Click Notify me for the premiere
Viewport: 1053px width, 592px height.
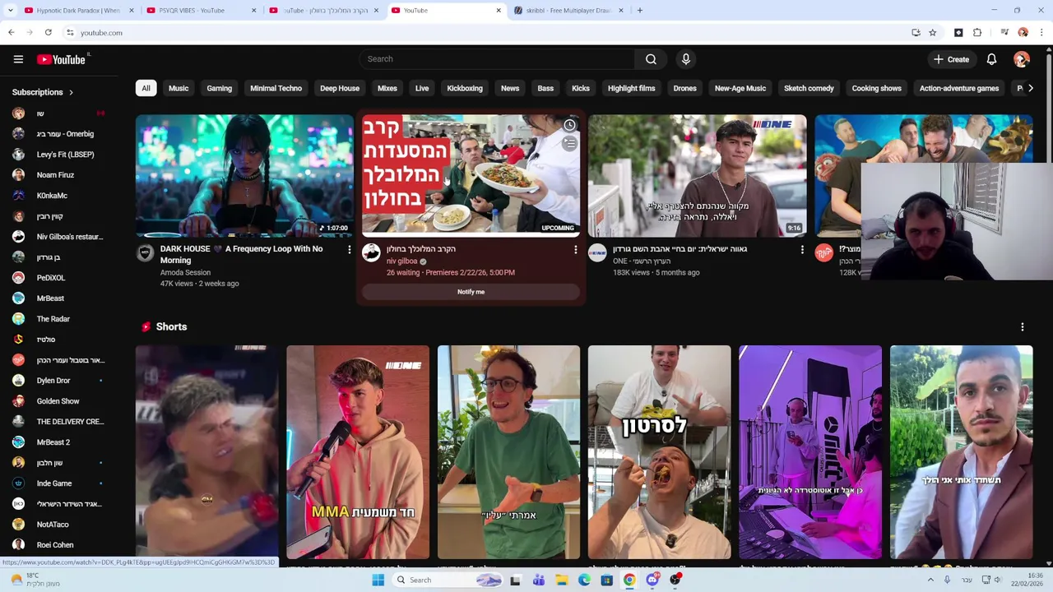click(x=471, y=292)
